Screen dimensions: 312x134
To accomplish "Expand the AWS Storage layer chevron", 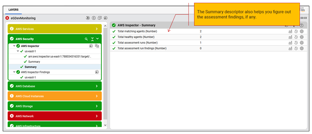I will (97, 106).
